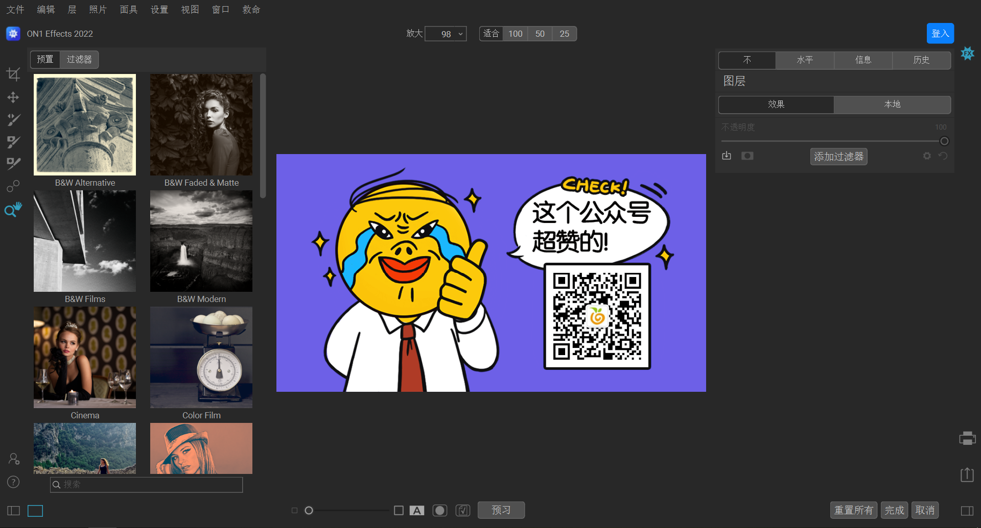This screenshot has height=528, width=981.
Task: Switch to the 历史 history tab
Action: pyautogui.click(x=921, y=60)
